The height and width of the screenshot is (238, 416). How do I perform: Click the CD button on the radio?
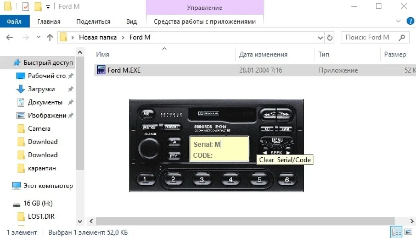267,129
